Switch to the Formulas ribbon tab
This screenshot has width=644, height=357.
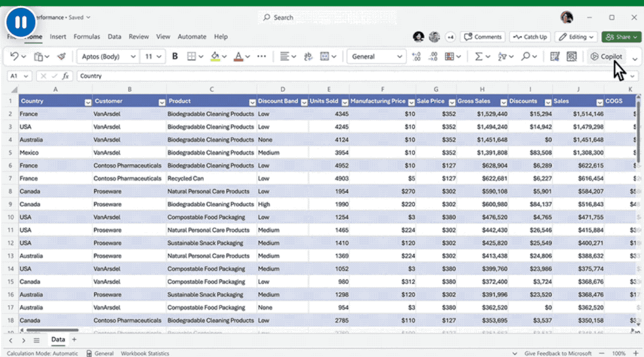pyautogui.click(x=87, y=37)
